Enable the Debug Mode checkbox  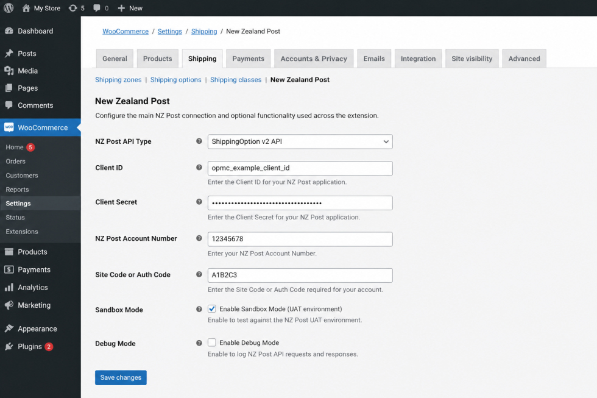212,343
